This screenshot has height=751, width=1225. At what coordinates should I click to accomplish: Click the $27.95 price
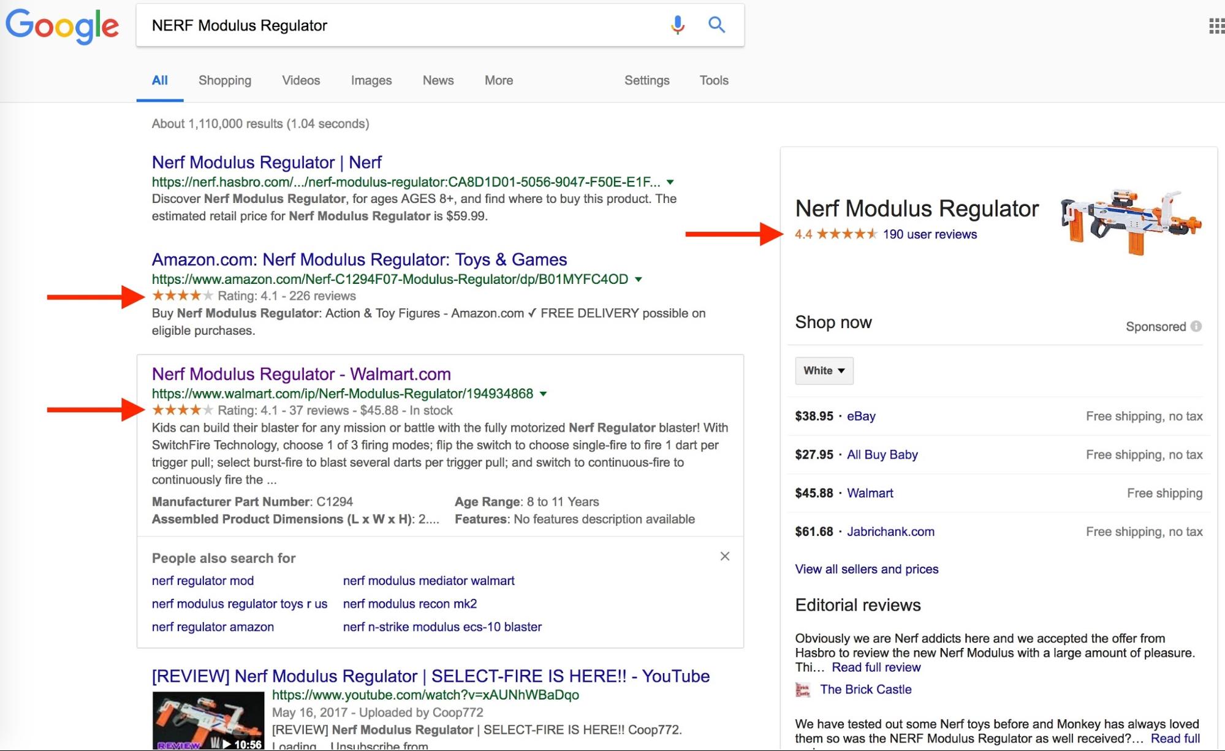coord(814,455)
